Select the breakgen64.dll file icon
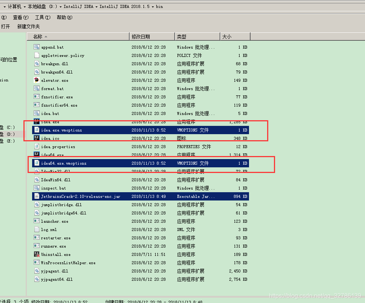The image size is (365, 303). [x=37, y=72]
